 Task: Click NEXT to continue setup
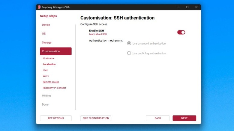point(184,118)
